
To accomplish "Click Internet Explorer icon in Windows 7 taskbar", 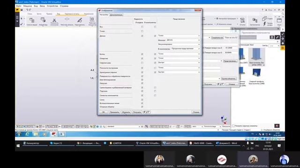I will point(27,134).
